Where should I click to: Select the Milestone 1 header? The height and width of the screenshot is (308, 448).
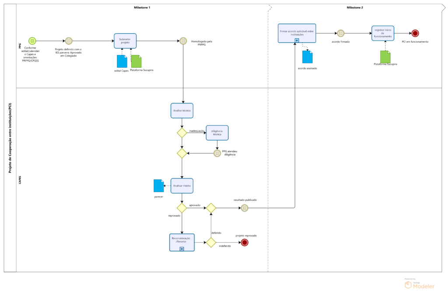point(142,8)
